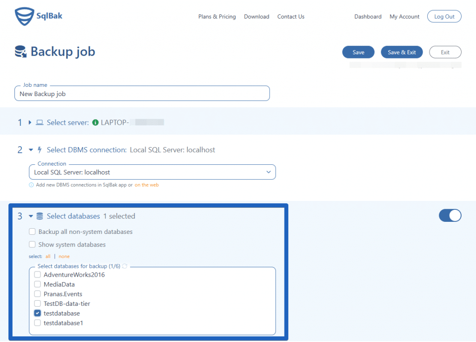Collapse the Select DBMS connection section

31,149
